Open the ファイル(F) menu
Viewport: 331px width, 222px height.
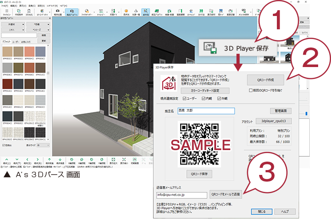(4, 6)
